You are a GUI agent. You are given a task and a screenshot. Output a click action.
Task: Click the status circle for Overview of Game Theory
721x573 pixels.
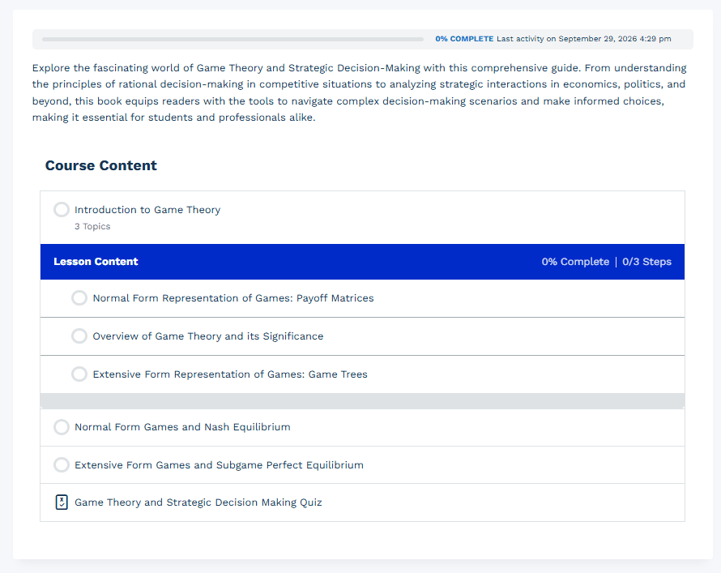(79, 336)
